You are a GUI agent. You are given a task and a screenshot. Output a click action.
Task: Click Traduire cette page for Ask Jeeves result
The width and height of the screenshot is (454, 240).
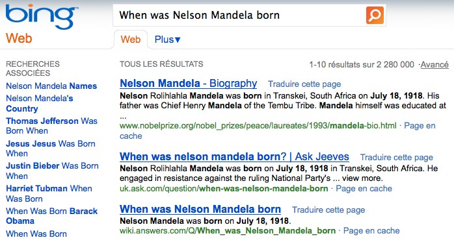click(x=396, y=158)
